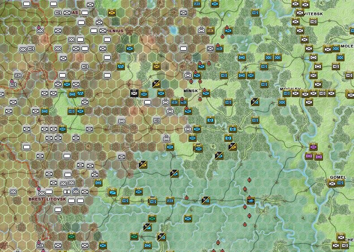Click the GOMEL city label

338,177
